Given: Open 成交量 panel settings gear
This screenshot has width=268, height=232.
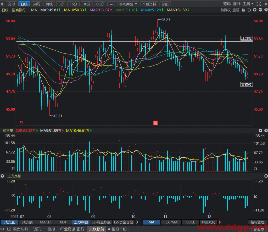Looking at the screenshot, I should coord(266,131).
